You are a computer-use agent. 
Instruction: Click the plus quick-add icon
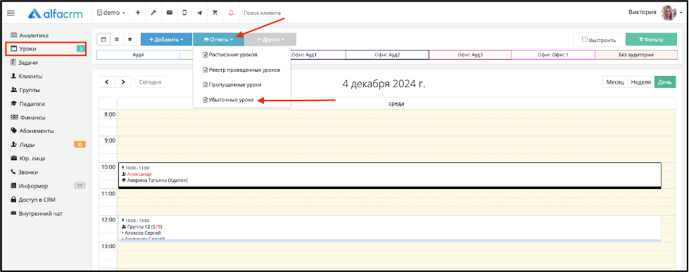(137, 13)
